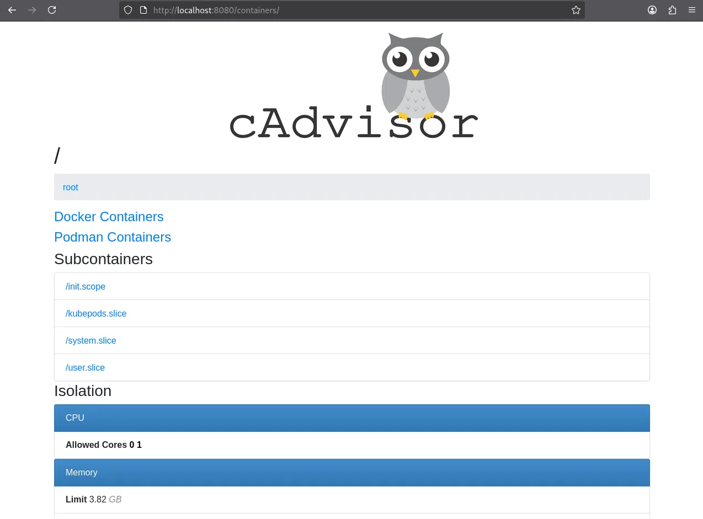
Task: Select the Limit 3.82 GB text
Action: 93,499
